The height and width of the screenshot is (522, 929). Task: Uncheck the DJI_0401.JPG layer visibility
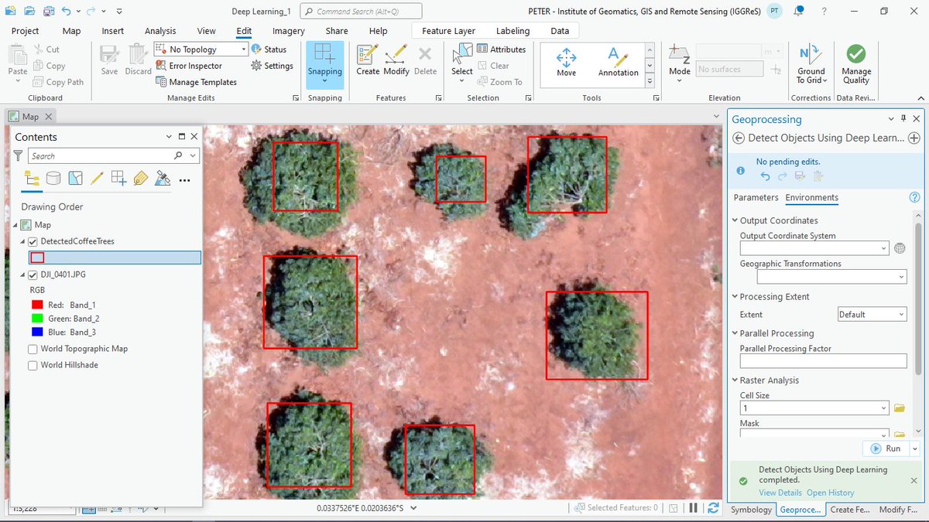pos(32,274)
